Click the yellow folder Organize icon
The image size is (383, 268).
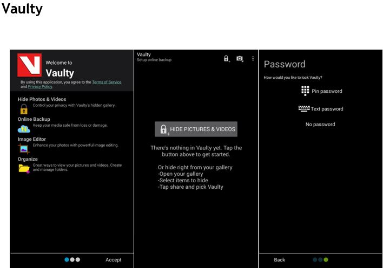tap(24, 168)
